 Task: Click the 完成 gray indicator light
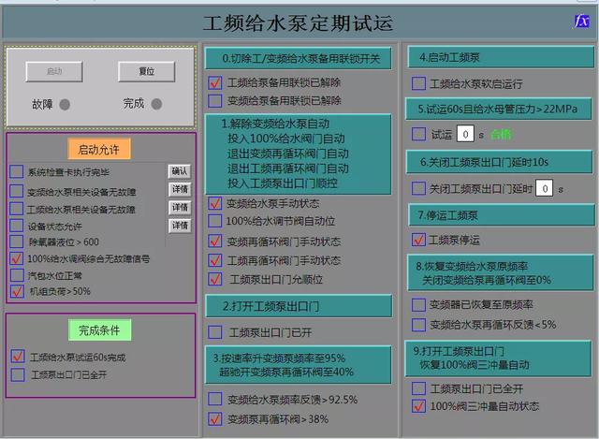(x=156, y=104)
